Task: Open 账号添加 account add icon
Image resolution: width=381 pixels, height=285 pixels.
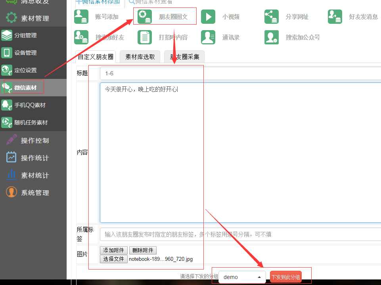Action: (81, 17)
